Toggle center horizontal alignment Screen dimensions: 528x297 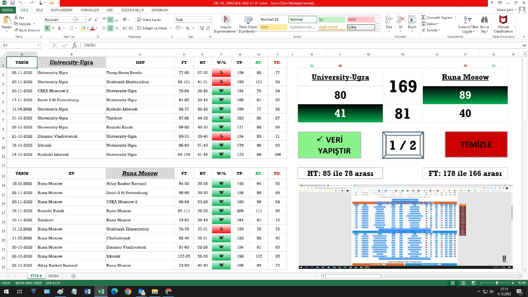coord(110,28)
